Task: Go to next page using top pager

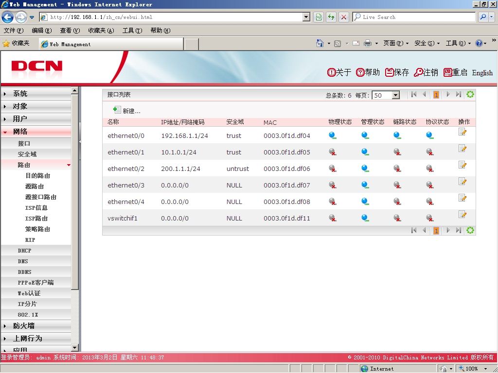Action: coord(448,94)
